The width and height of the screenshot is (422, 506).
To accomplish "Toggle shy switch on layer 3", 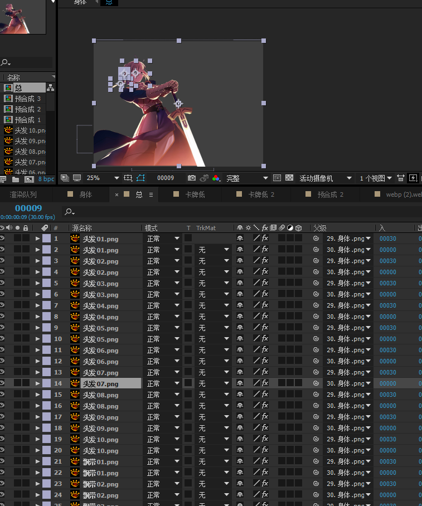I will pyautogui.click(x=240, y=261).
